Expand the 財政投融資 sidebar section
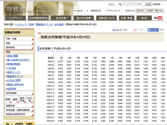 pos(19,93)
